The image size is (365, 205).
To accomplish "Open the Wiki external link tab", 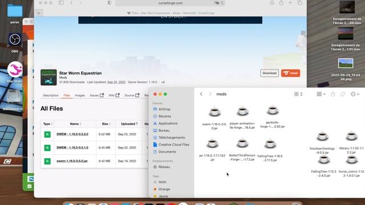I will point(114,95).
